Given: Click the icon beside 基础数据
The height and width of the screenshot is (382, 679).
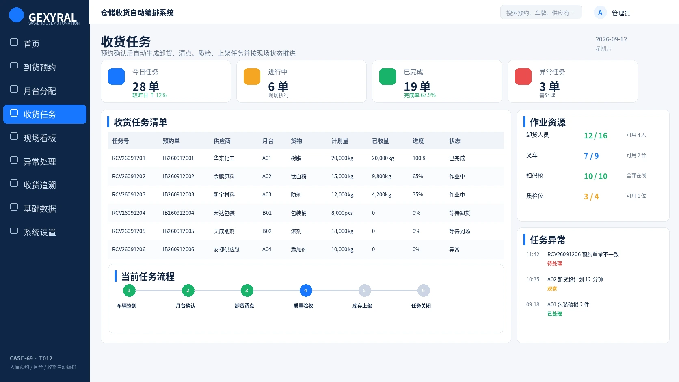Looking at the screenshot, I should click(14, 207).
